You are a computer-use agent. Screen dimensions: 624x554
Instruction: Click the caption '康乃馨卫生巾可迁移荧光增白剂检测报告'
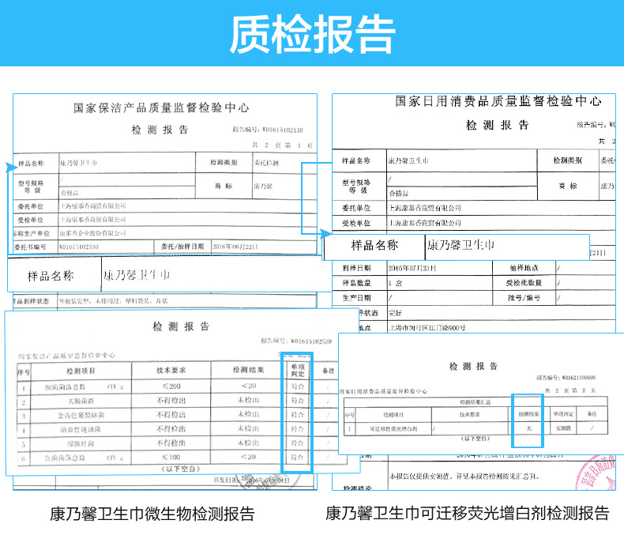468,513
